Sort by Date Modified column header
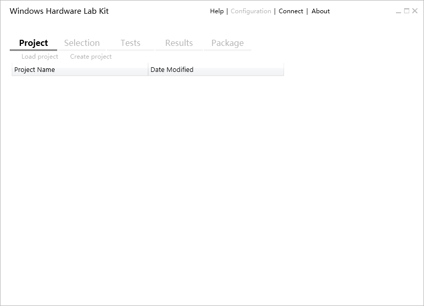The image size is (424, 306). click(x=216, y=70)
